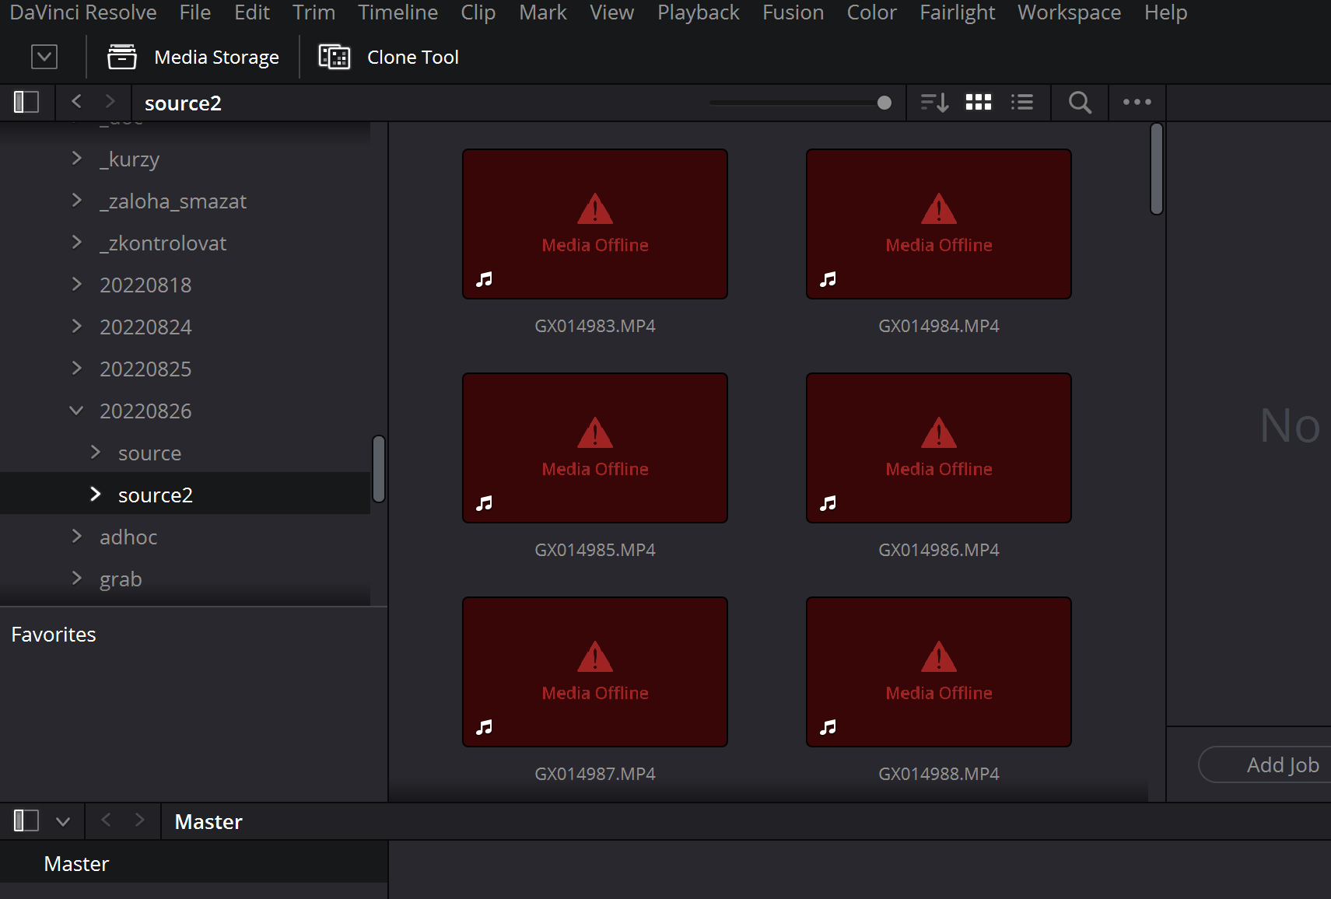The image size is (1331, 899).
Task: Switch to thumbnail grid view
Action: (x=979, y=103)
